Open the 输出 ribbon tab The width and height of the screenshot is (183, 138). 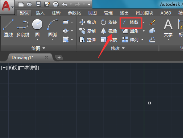click(x=124, y=13)
